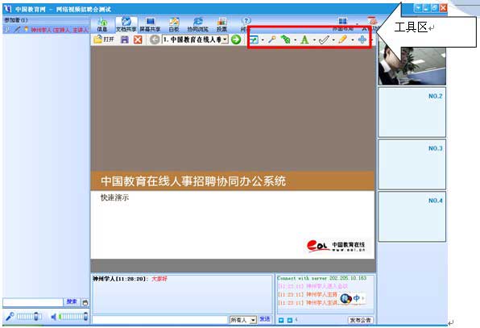Screen dimensions: 480x328
Task: Click the purple floppy-disk save icon
Action: (x=125, y=39)
